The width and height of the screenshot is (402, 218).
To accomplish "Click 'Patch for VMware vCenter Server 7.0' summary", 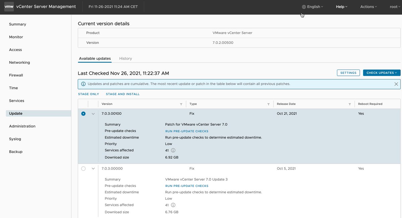I will tap(196, 125).
